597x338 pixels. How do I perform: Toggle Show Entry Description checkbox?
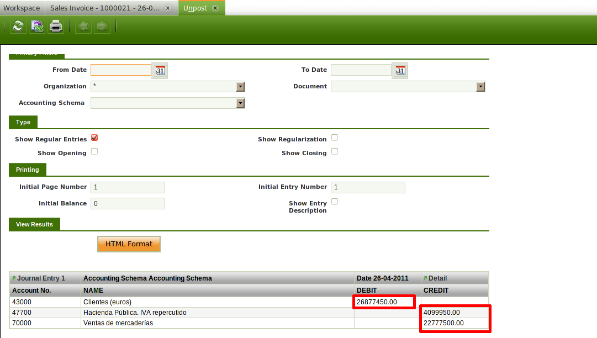pyautogui.click(x=335, y=202)
